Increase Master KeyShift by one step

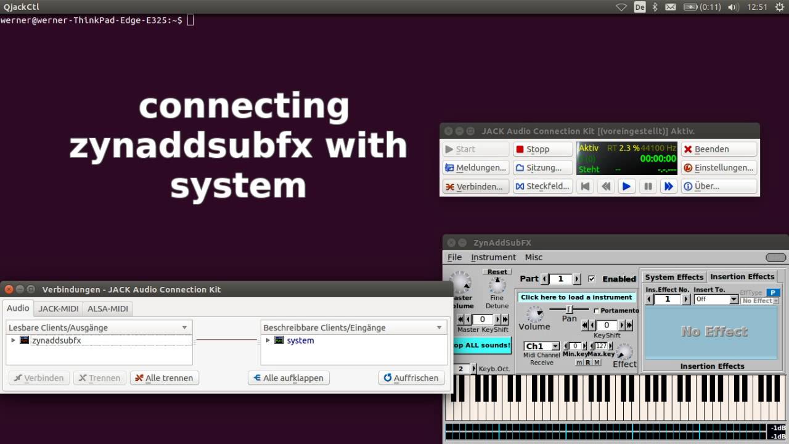click(x=497, y=319)
